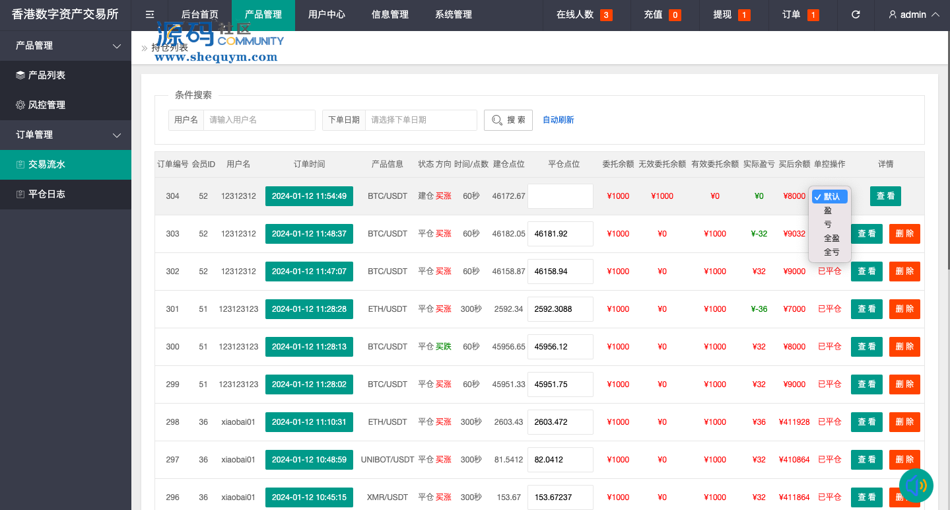
Task: Click 查看 for order 303
Action: pos(867,234)
